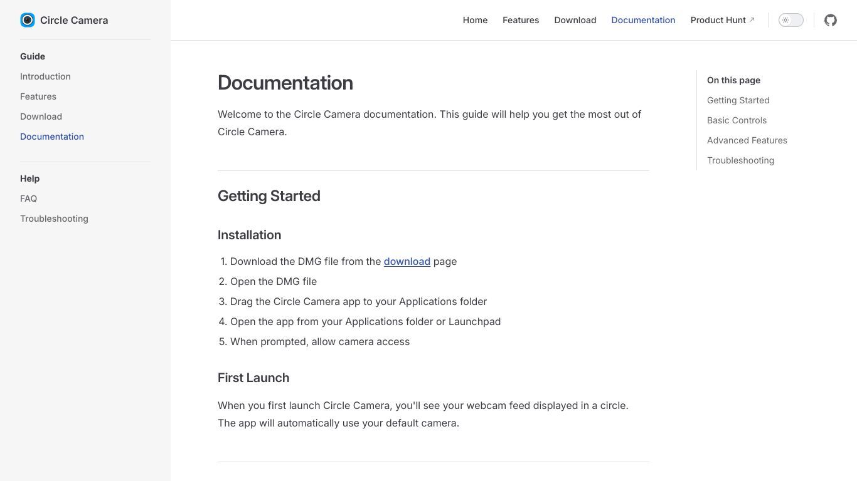The height and width of the screenshot is (481, 857).
Task: Click the Documentation page title
Action: (x=285, y=83)
